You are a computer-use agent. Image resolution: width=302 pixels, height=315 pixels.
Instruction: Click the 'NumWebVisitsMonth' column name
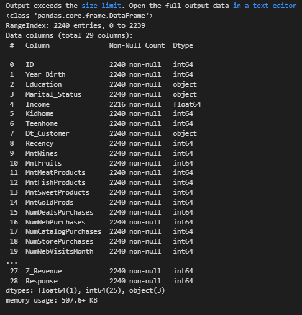coord(60,251)
